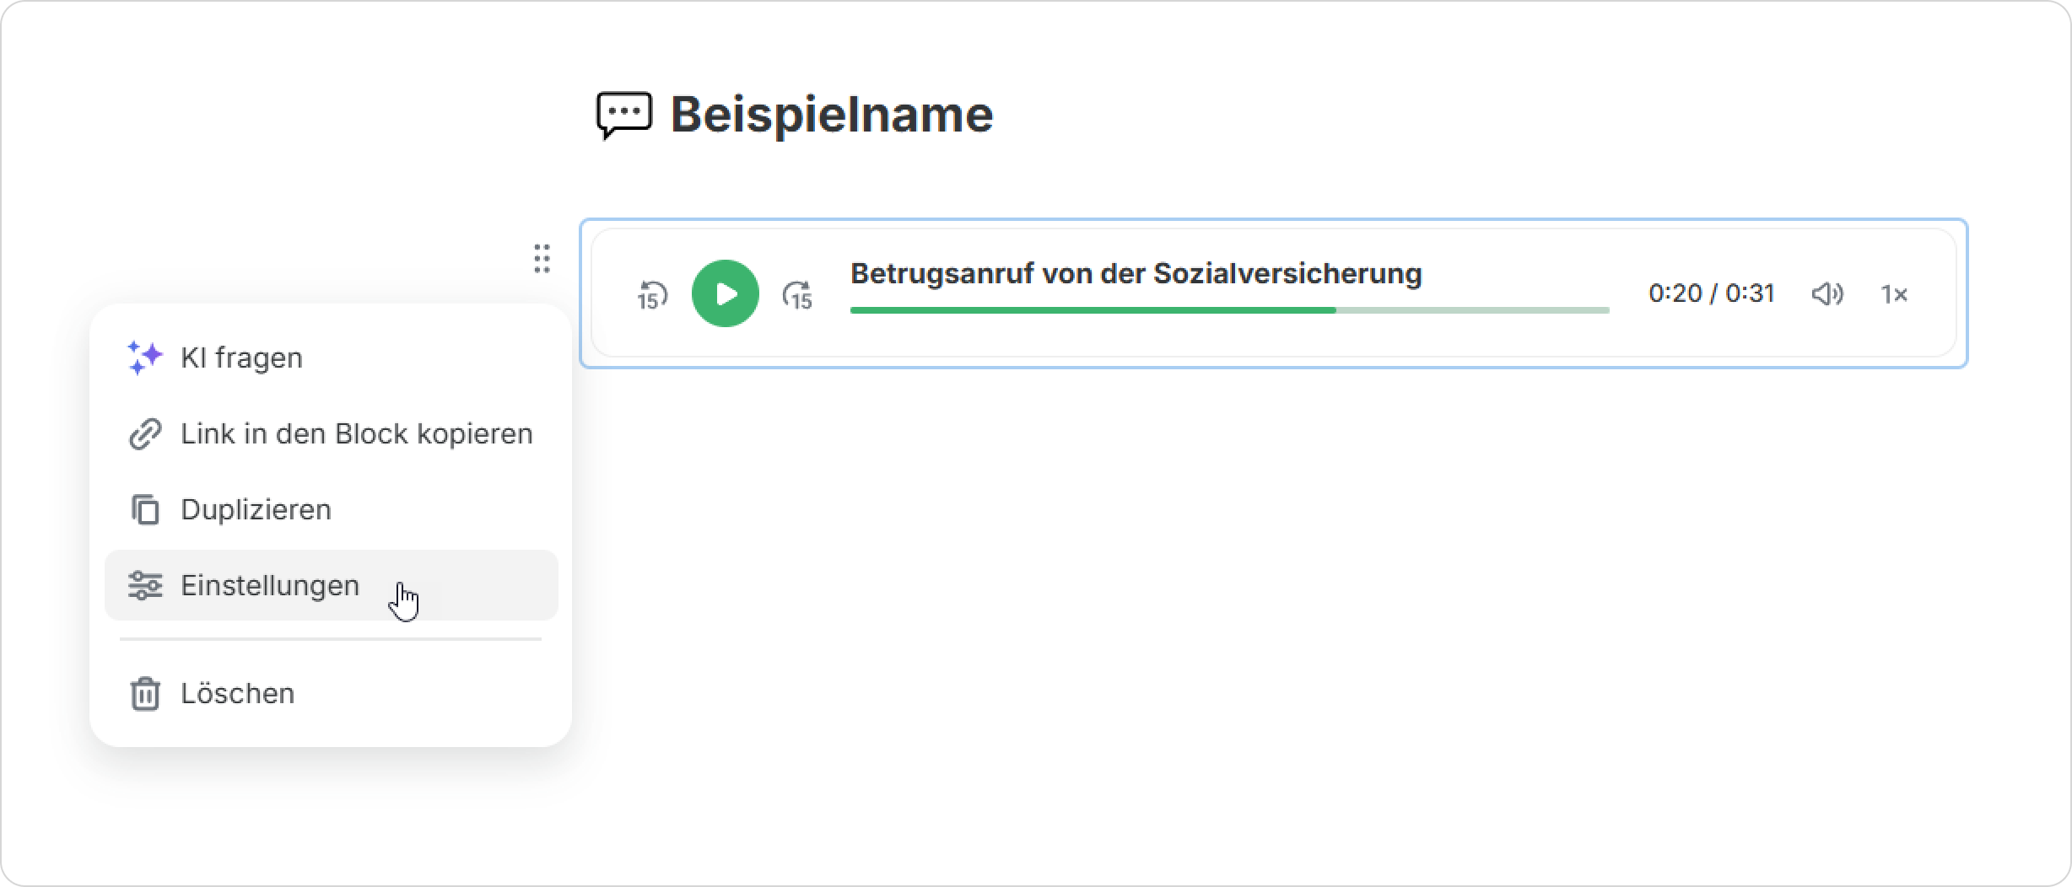
Task: Choose Löschen to delete the block
Action: click(237, 693)
